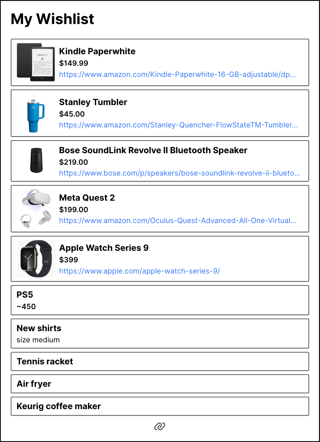Select the Keurig coffee maker entry

(x=160, y=406)
